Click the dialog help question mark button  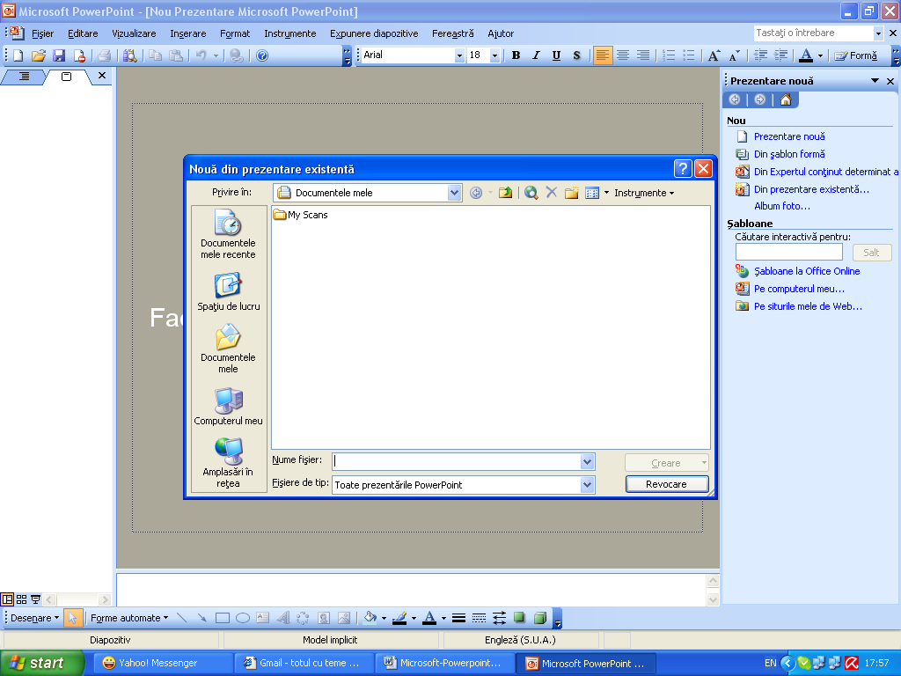[x=683, y=169]
